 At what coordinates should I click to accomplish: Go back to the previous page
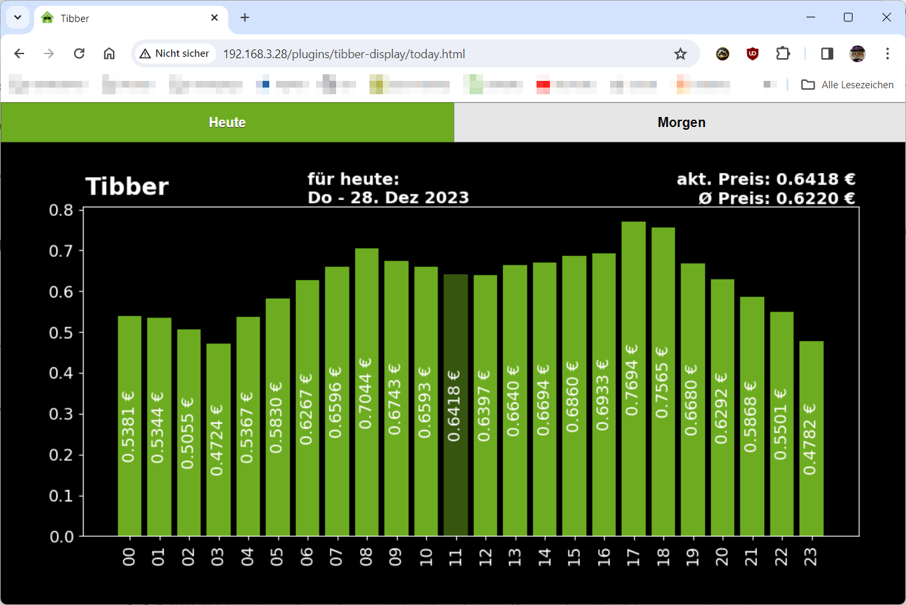[19, 53]
